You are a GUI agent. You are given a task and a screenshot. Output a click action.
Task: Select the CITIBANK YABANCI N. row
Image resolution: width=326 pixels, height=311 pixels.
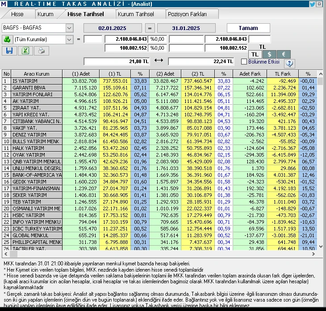(159, 121)
